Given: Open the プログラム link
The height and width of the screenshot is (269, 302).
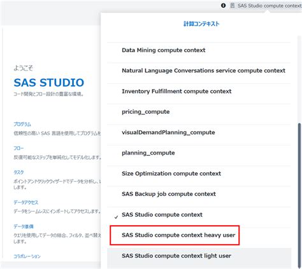Looking at the screenshot, I should [22, 124].
